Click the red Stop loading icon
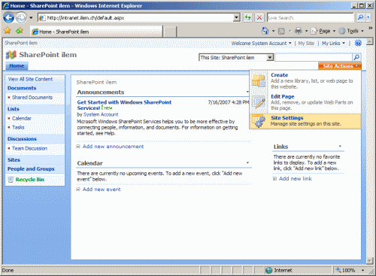This screenshot has width=376, height=276. 259,17
